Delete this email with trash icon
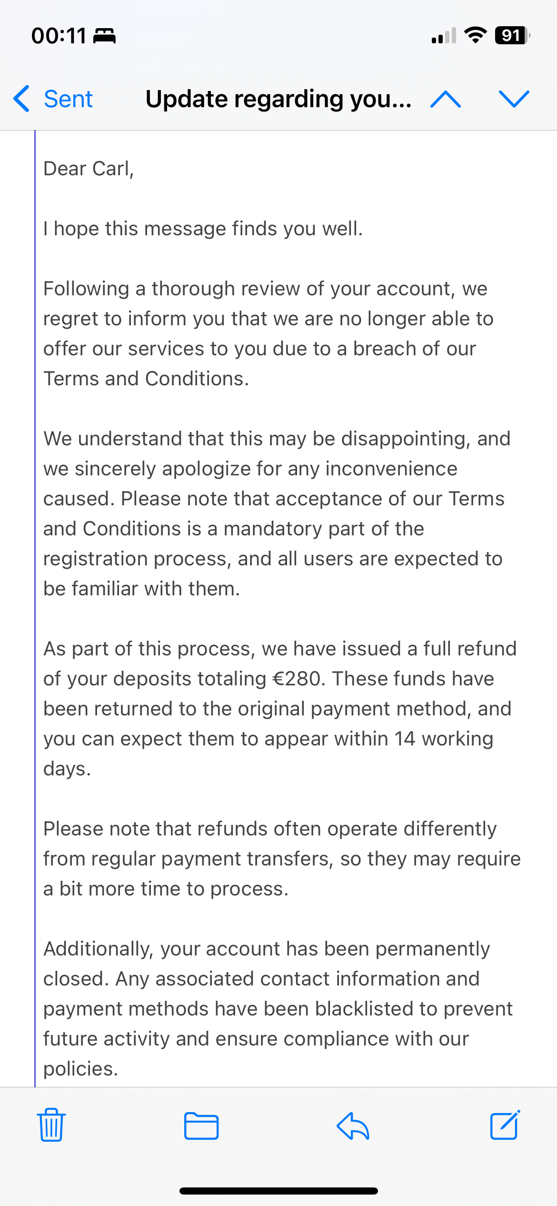 click(x=51, y=1125)
